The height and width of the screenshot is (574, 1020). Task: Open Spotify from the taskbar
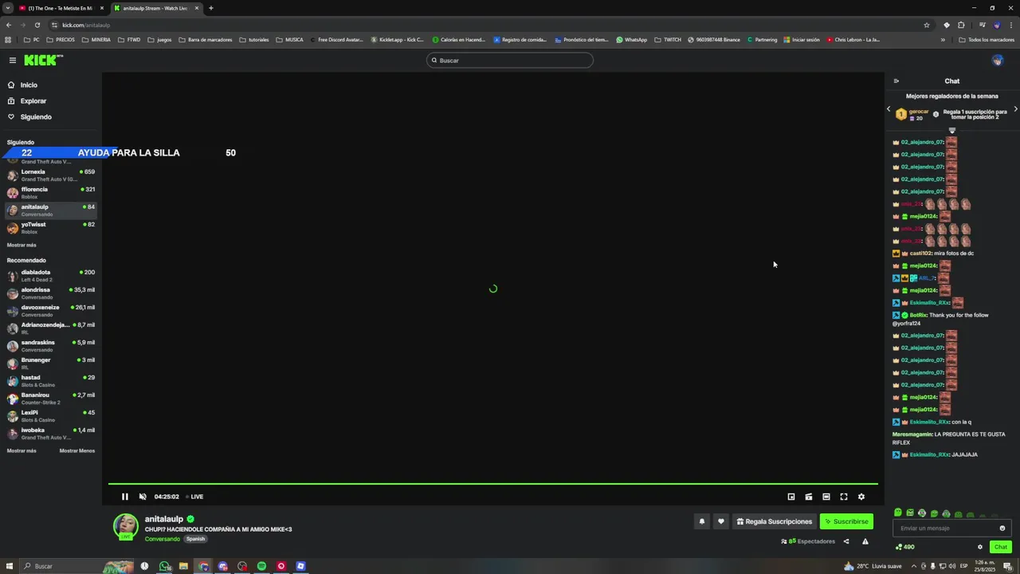click(x=261, y=566)
